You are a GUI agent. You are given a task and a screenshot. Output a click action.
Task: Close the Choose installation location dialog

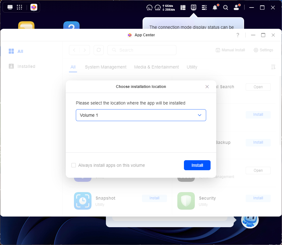[207, 87]
